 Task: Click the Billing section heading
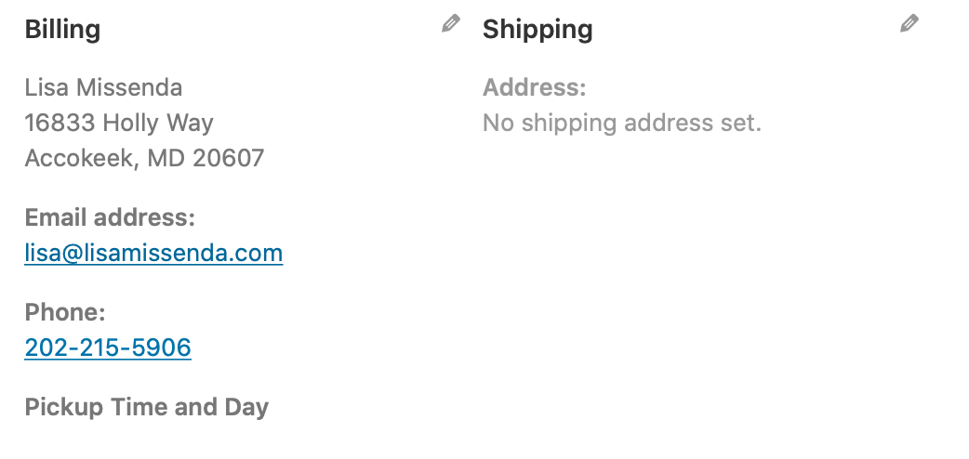[x=62, y=30]
